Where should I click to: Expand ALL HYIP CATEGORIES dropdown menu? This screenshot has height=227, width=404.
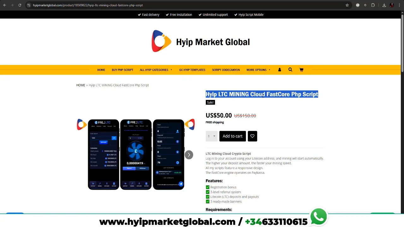156,70
